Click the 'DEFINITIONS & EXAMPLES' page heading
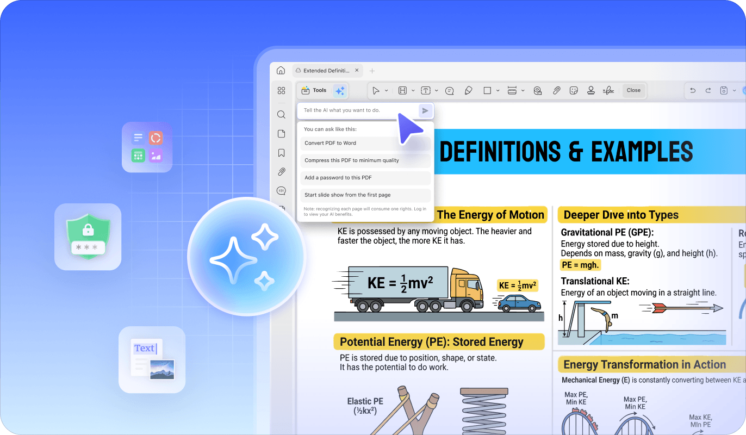 click(x=566, y=152)
